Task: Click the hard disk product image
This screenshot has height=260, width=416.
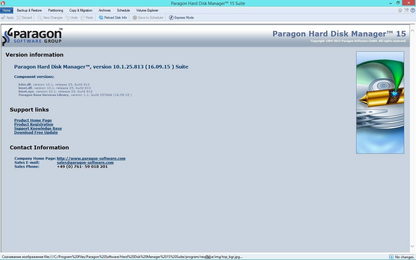Action: [x=380, y=103]
